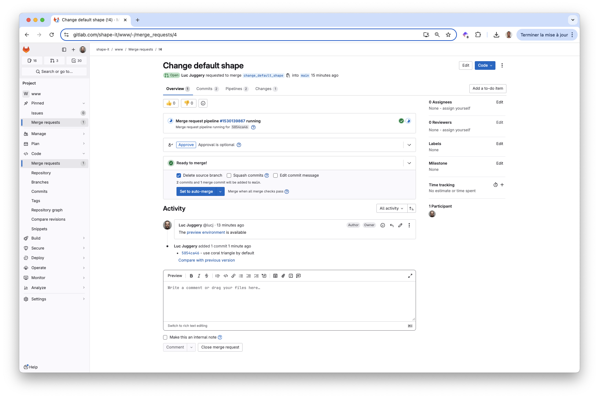The image size is (599, 398).
Task: Uncheck Delete source branch checkbox
Action: pyautogui.click(x=179, y=175)
